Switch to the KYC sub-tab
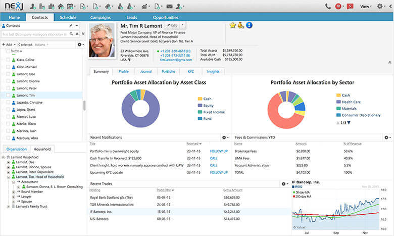This screenshot has width=394, height=236. 191,72
